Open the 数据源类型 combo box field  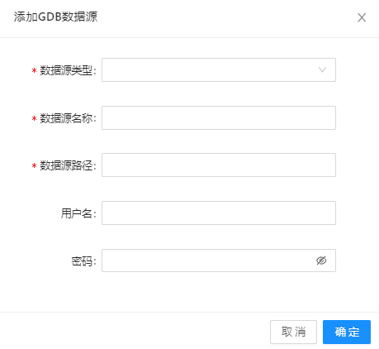point(219,69)
